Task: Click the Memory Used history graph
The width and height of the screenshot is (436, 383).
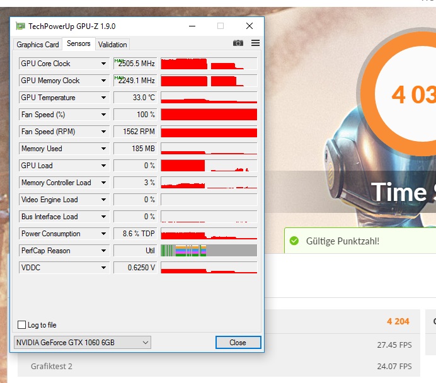Action: click(x=209, y=149)
